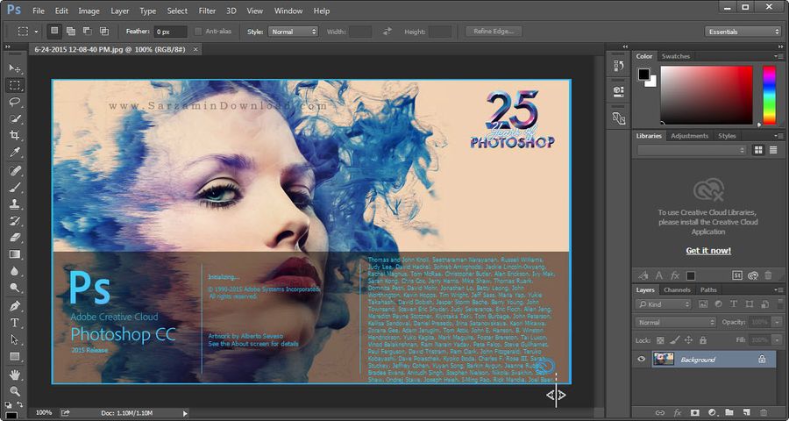
Task: Open the Essentials workspace dropdown
Action: 743,32
